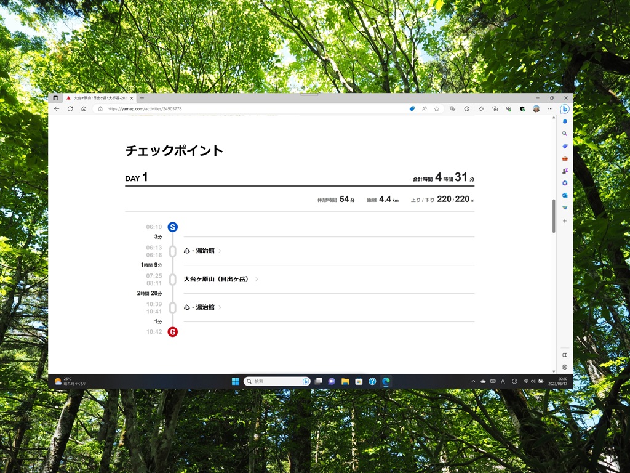Viewport: 630px width, 473px height.
Task: Click the shield extension icon
Action: [522, 108]
